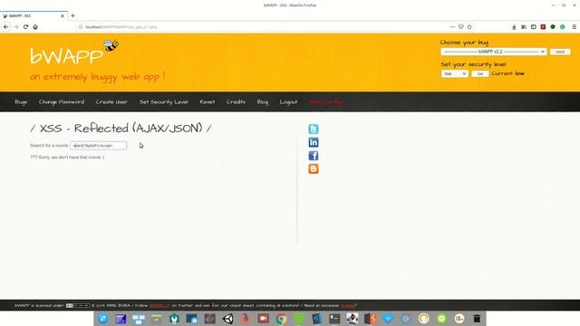This screenshot has height=326, width=580.
Task: Click the red Welcome text in nav bar
Action: tap(327, 102)
